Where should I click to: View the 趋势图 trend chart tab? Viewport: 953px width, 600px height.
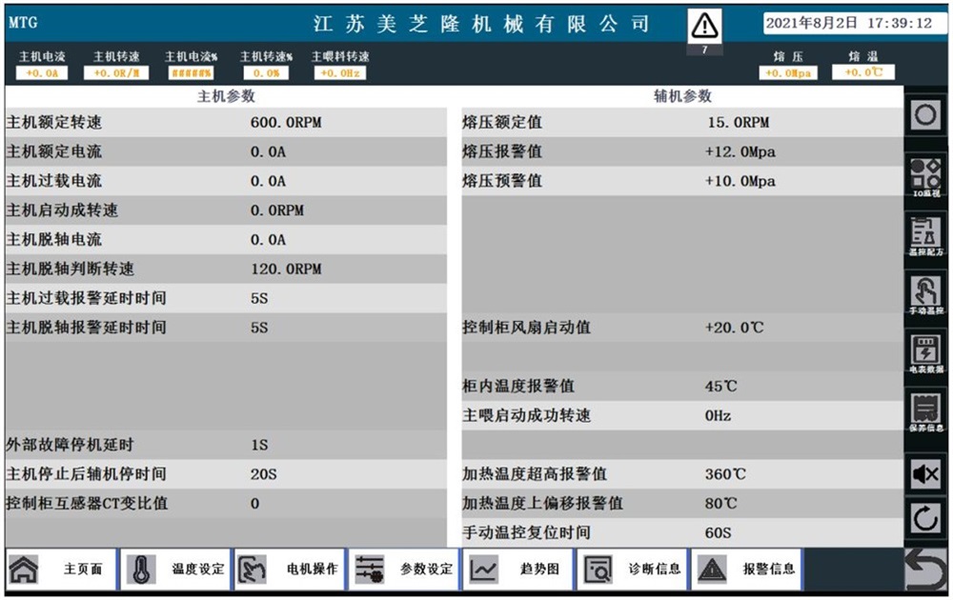517,570
